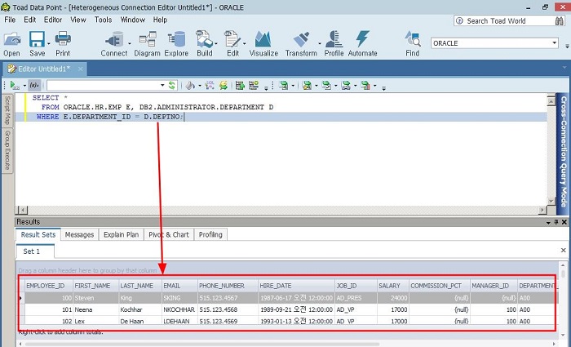571x347 pixels.
Task: Switch to the Messages tab
Action: point(79,235)
